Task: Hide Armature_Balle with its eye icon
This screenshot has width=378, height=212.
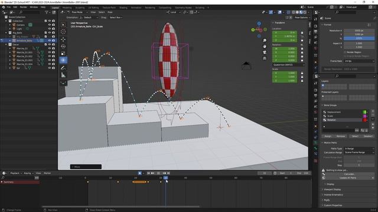Action: click(50, 41)
